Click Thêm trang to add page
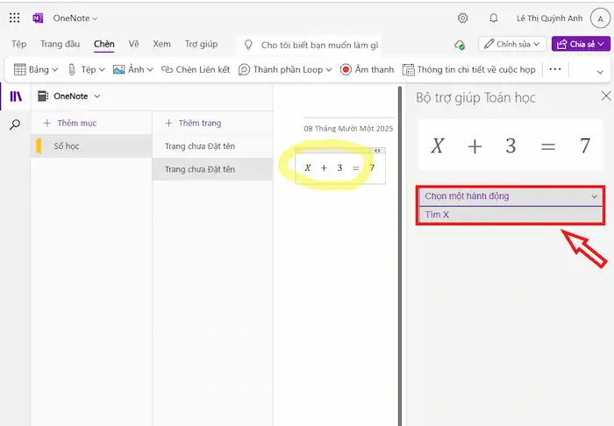 [195, 124]
